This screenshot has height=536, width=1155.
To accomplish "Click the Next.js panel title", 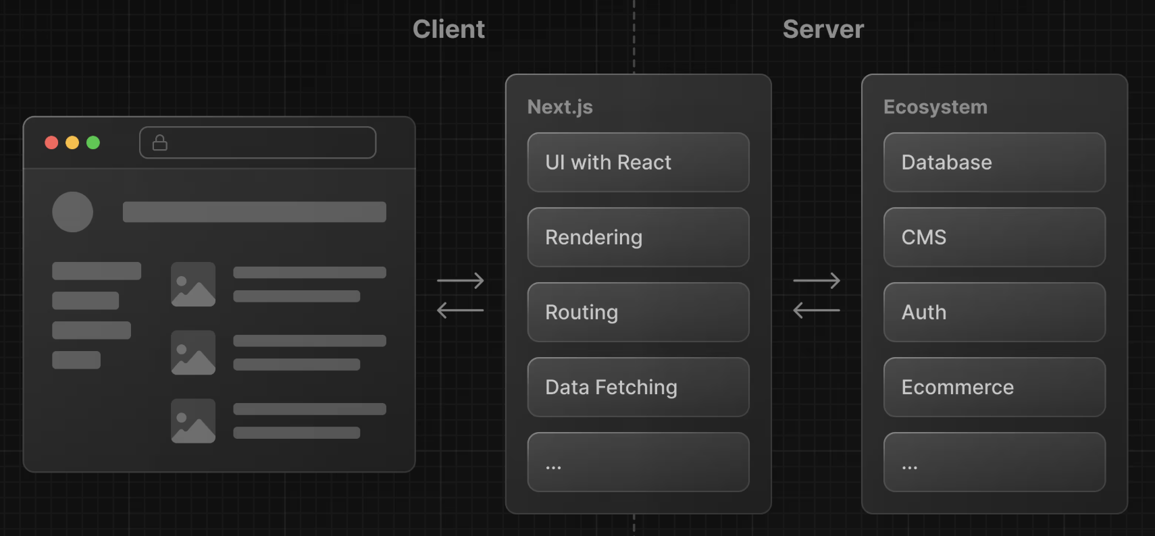I will coord(560,107).
